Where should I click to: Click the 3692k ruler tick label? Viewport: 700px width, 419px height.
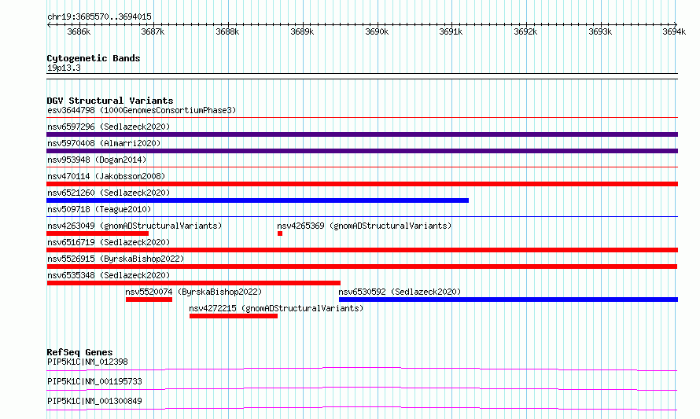(x=525, y=31)
